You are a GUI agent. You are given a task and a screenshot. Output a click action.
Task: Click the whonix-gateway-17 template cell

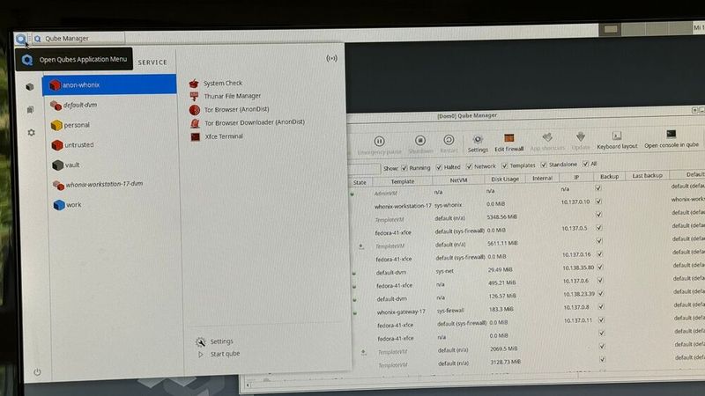[401, 312]
